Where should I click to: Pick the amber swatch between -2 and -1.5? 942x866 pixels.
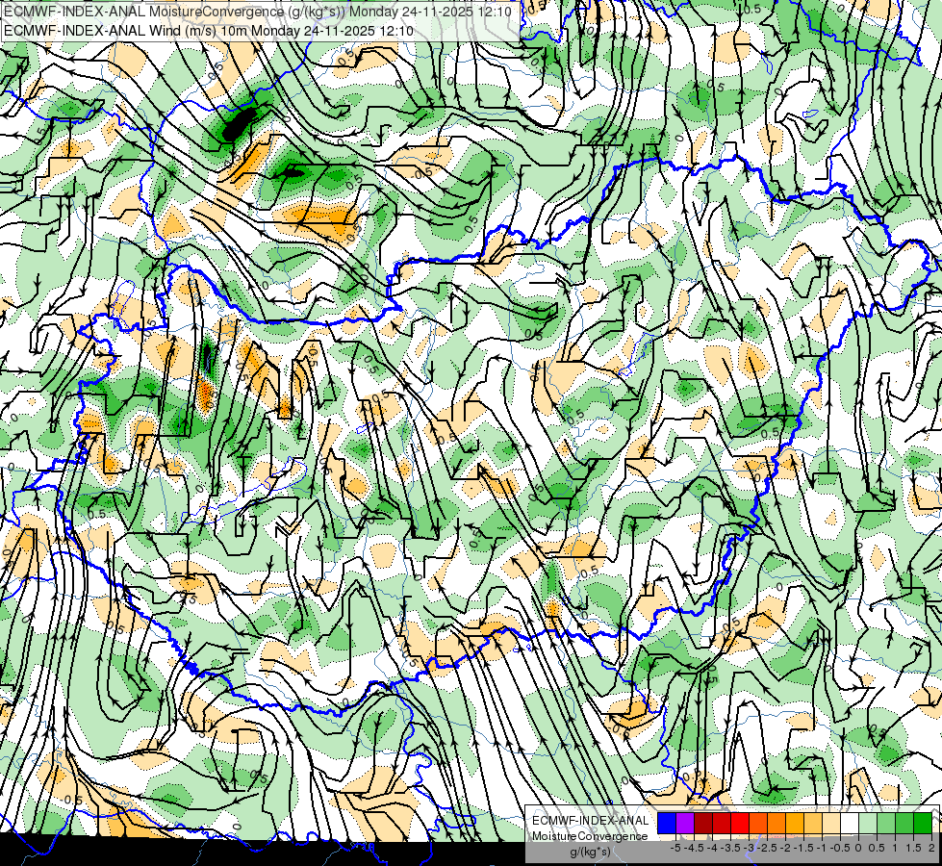point(795,824)
